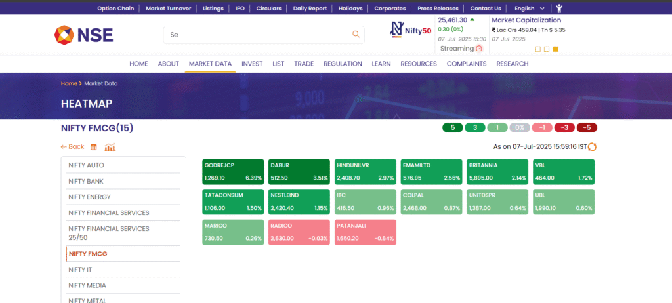Screen dimensions: 672x303
Task: Switch to bar chart view icon
Action: 110,147
